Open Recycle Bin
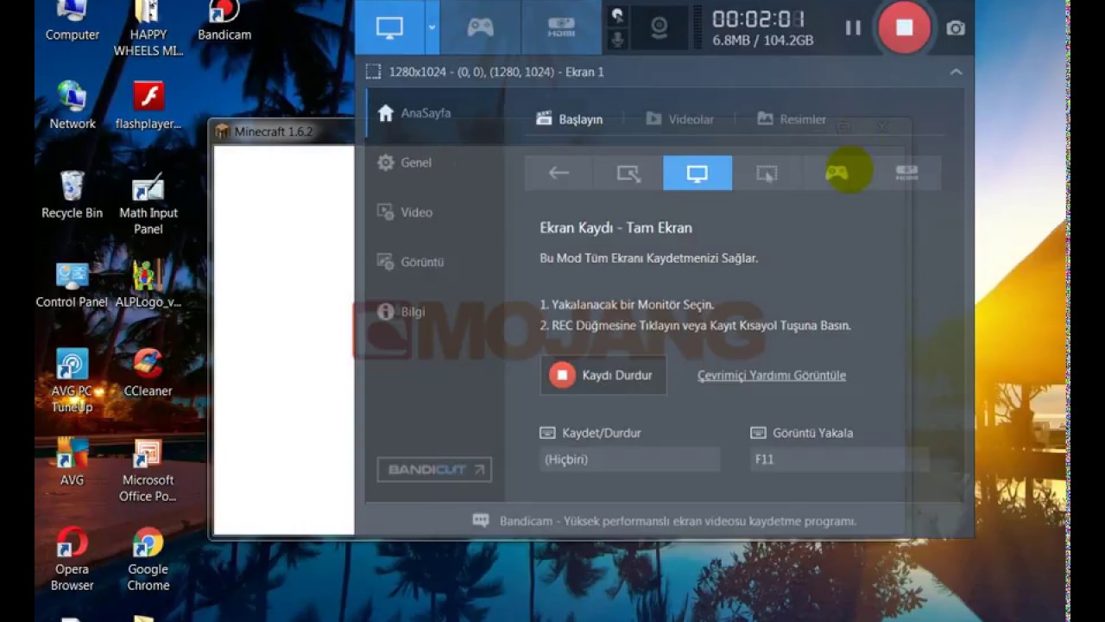1105x622 pixels. point(73,194)
